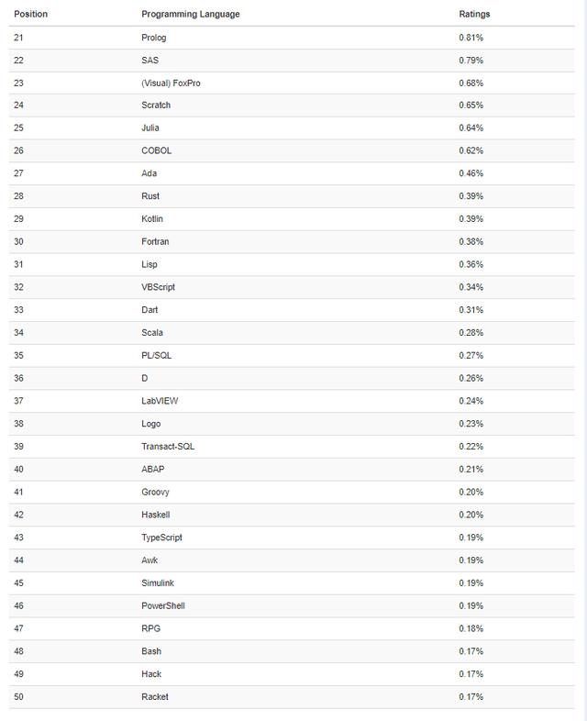This screenshot has width=587, height=721.
Task: Click the Position column header
Action: 30,15
